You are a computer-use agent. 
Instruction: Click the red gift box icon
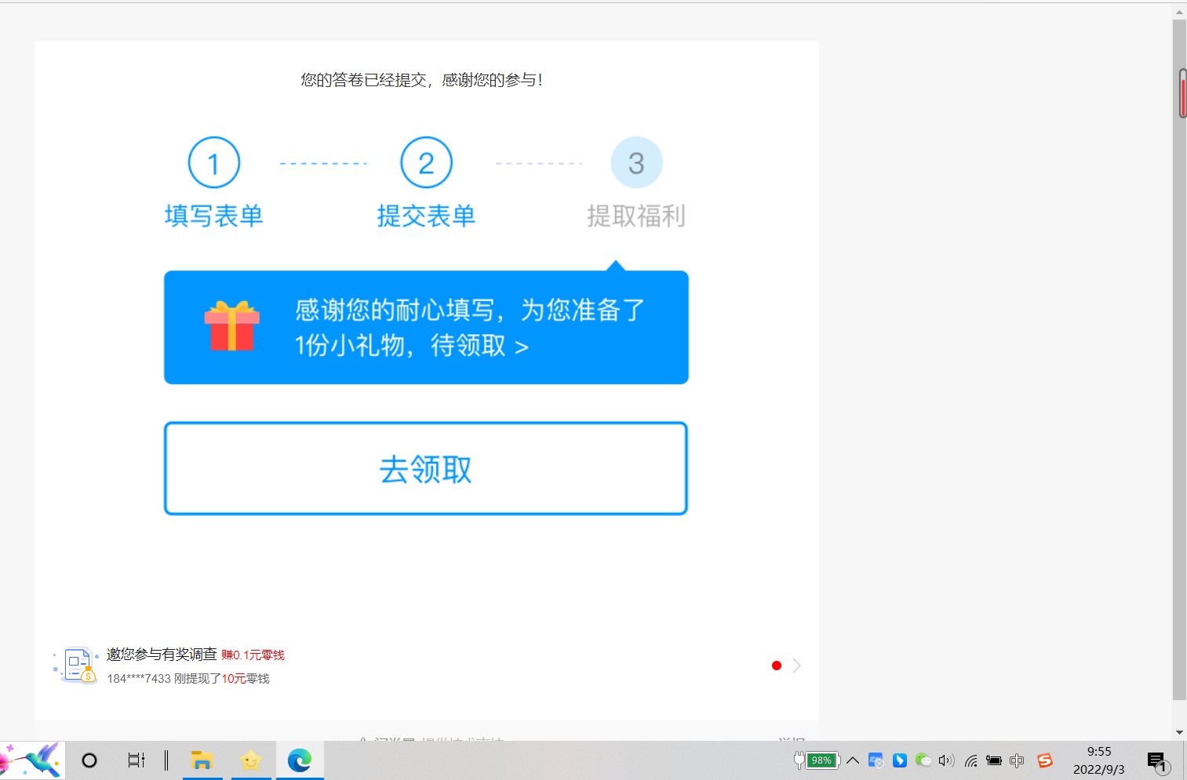(x=231, y=325)
